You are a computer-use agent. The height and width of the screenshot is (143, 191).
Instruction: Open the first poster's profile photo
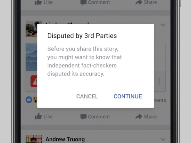pyautogui.click(x=31, y=29)
